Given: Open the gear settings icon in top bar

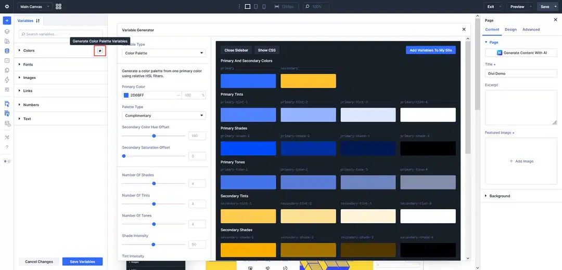Looking at the screenshot, I should point(7,6).
